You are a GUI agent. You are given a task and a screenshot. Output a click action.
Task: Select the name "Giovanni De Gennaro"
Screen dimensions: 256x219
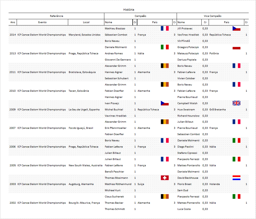click(118, 60)
